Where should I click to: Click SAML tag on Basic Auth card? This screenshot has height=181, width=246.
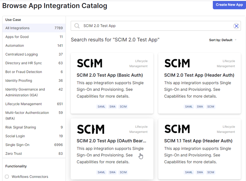(101, 107)
